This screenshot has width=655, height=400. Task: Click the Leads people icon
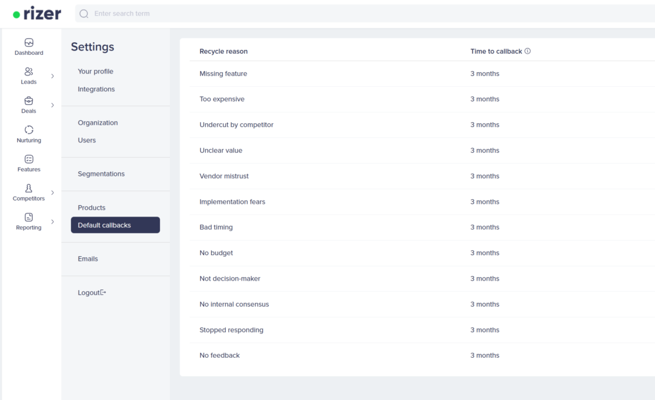(29, 72)
